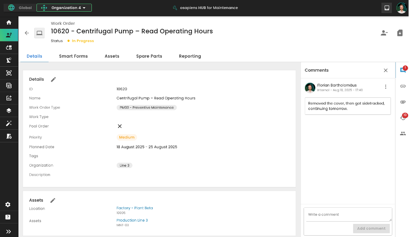
Task: Expand the left sidebar with double chevron
Action: click(9, 231)
